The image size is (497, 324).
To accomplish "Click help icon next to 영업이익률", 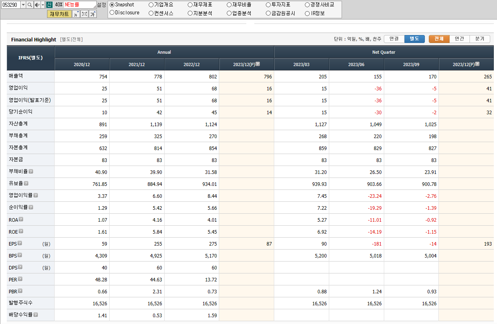I will pyautogui.click(x=35, y=195).
